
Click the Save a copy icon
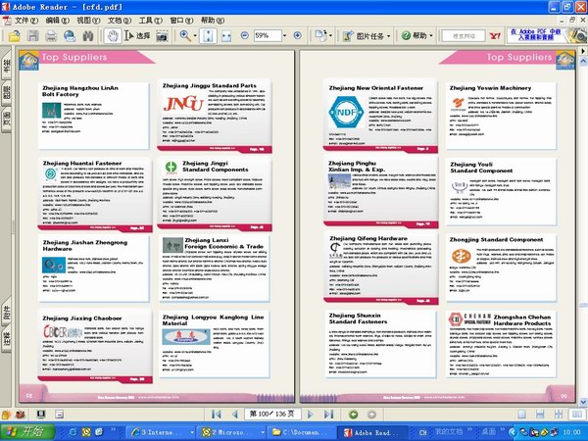[31, 35]
